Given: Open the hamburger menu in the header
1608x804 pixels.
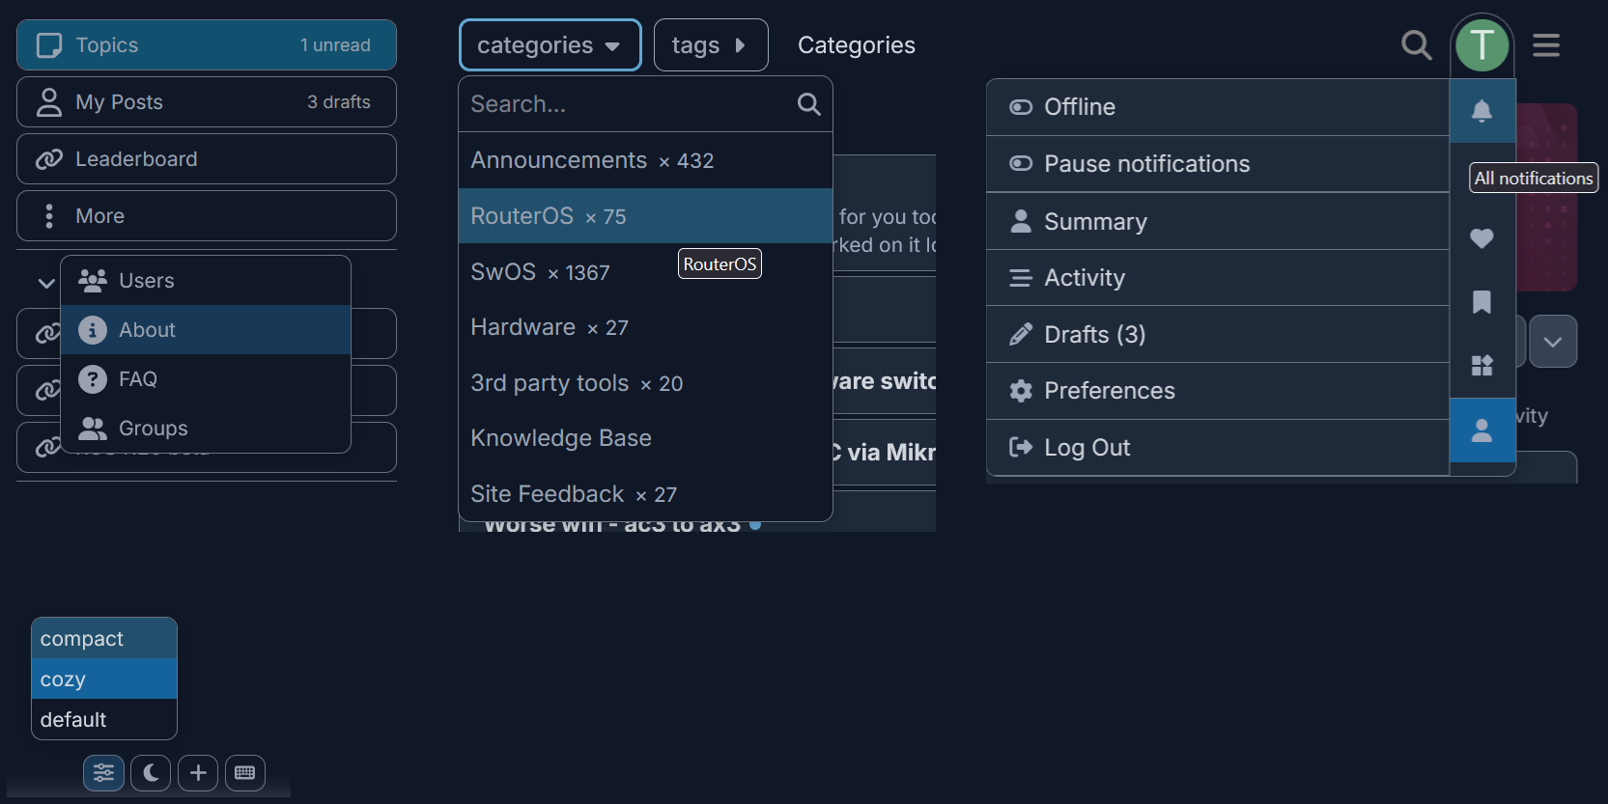Looking at the screenshot, I should (x=1545, y=45).
